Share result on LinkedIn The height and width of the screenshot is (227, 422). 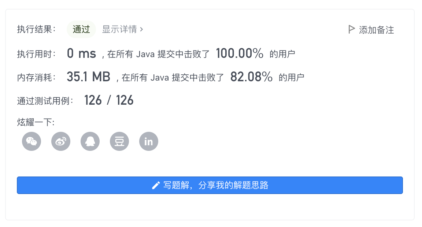pyautogui.click(x=149, y=141)
